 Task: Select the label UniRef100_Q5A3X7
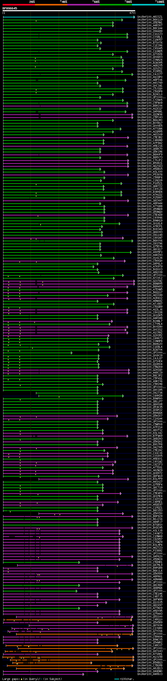click(150, 416)
